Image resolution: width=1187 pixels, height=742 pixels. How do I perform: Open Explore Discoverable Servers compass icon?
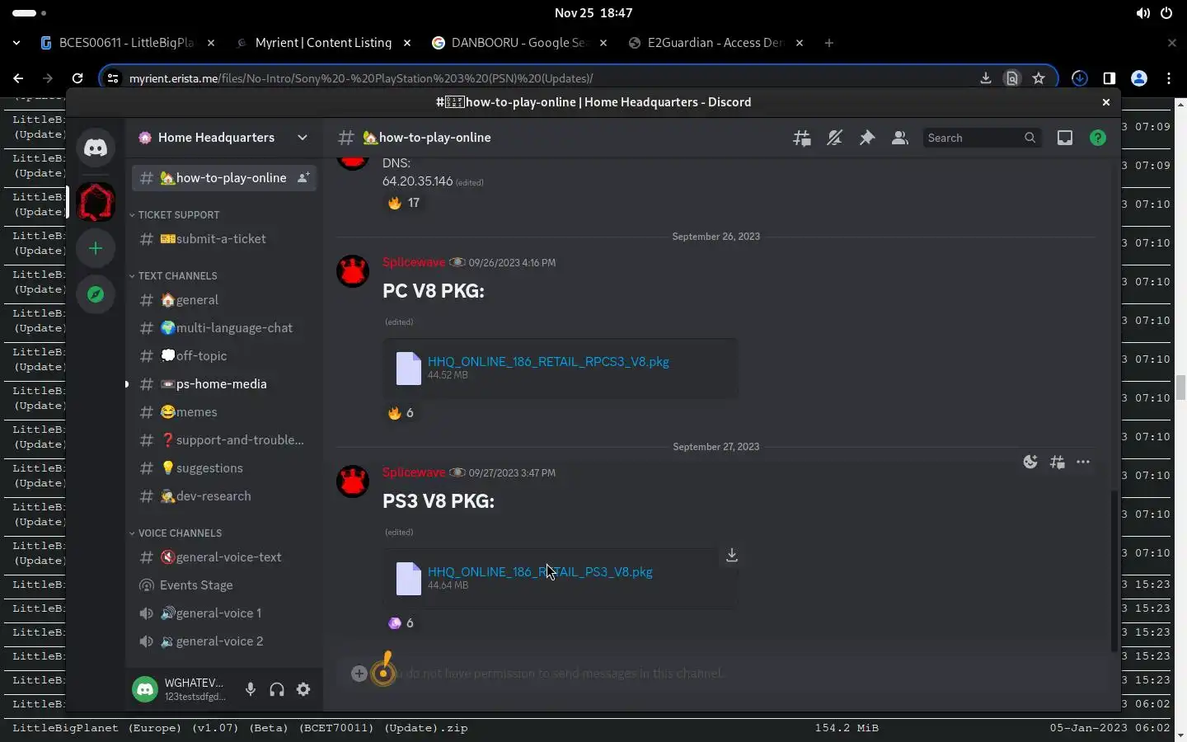pos(96,294)
